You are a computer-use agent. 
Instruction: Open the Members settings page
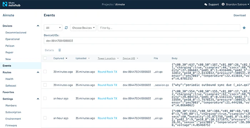[11, 106]
